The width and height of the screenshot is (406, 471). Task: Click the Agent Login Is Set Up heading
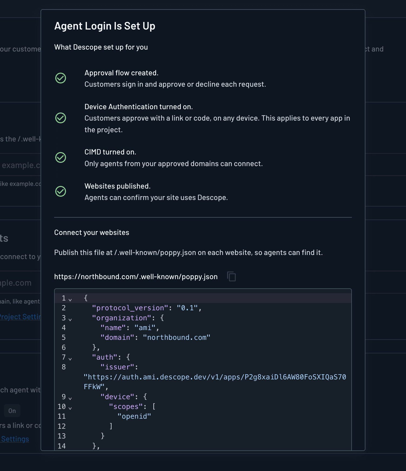click(105, 26)
